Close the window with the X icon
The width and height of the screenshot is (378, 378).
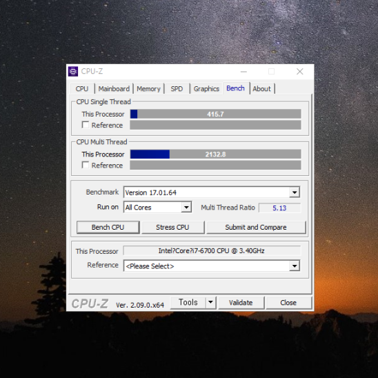(x=299, y=71)
